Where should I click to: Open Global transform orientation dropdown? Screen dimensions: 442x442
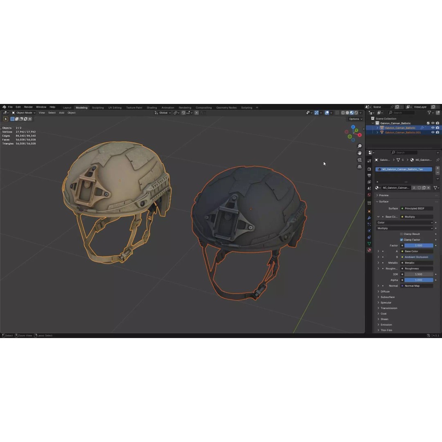pos(162,113)
